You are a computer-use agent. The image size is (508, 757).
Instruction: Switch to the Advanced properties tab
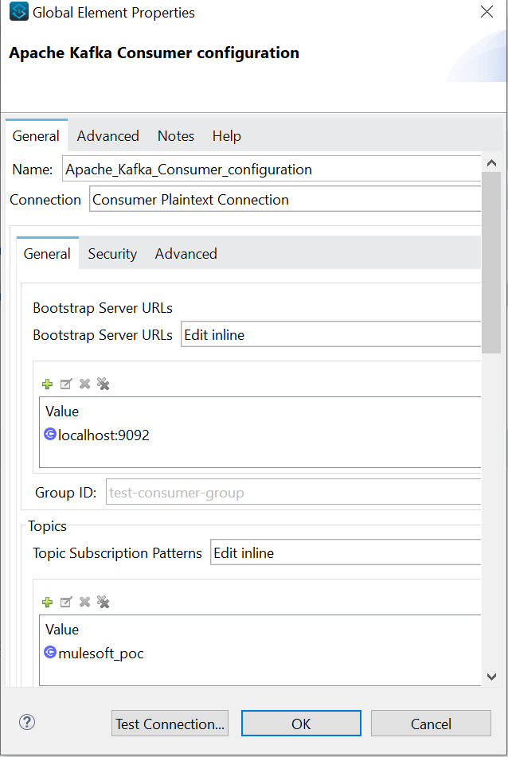(x=107, y=136)
